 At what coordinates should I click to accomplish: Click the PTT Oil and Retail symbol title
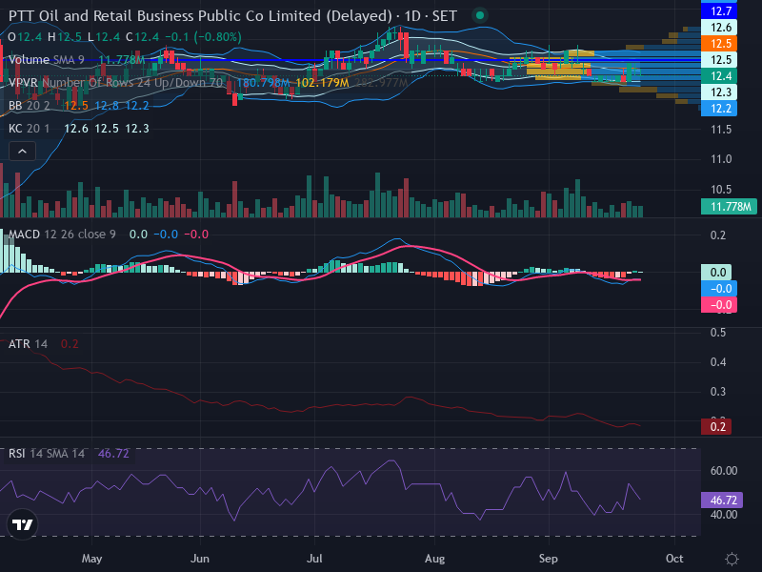[x=200, y=16]
